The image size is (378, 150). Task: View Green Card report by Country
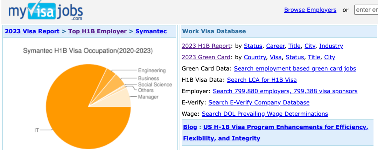click(x=255, y=57)
